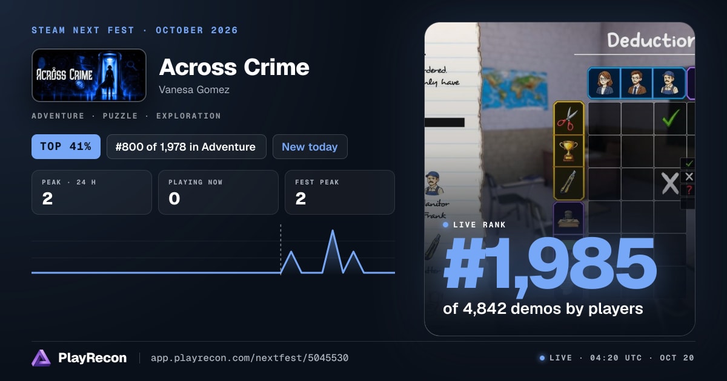This screenshot has width=727, height=381.
Task: Open the #800 of 1,978 in Adventure badge
Action: (187, 147)
